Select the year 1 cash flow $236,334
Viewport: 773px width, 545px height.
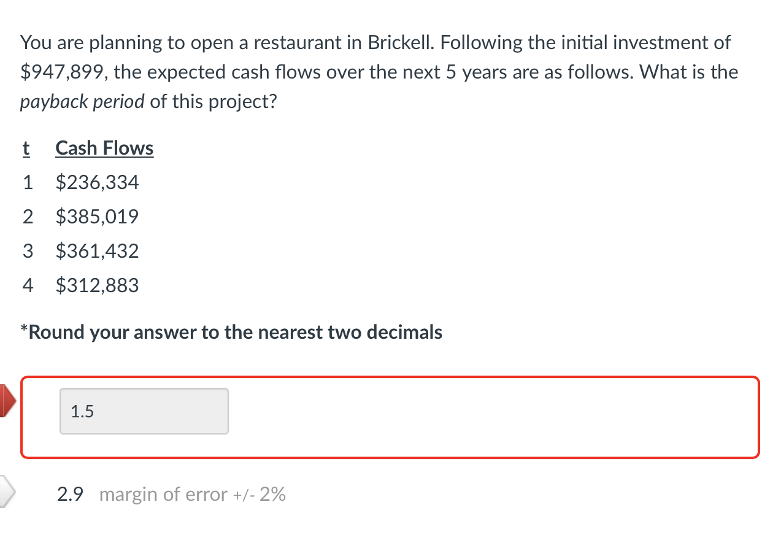coord(98,182)
